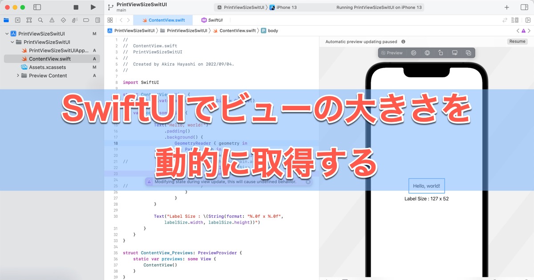The image size is (534, 280).
Task: Click the Created by Akira Hayashi comment
Action: [x=178, y=64]
